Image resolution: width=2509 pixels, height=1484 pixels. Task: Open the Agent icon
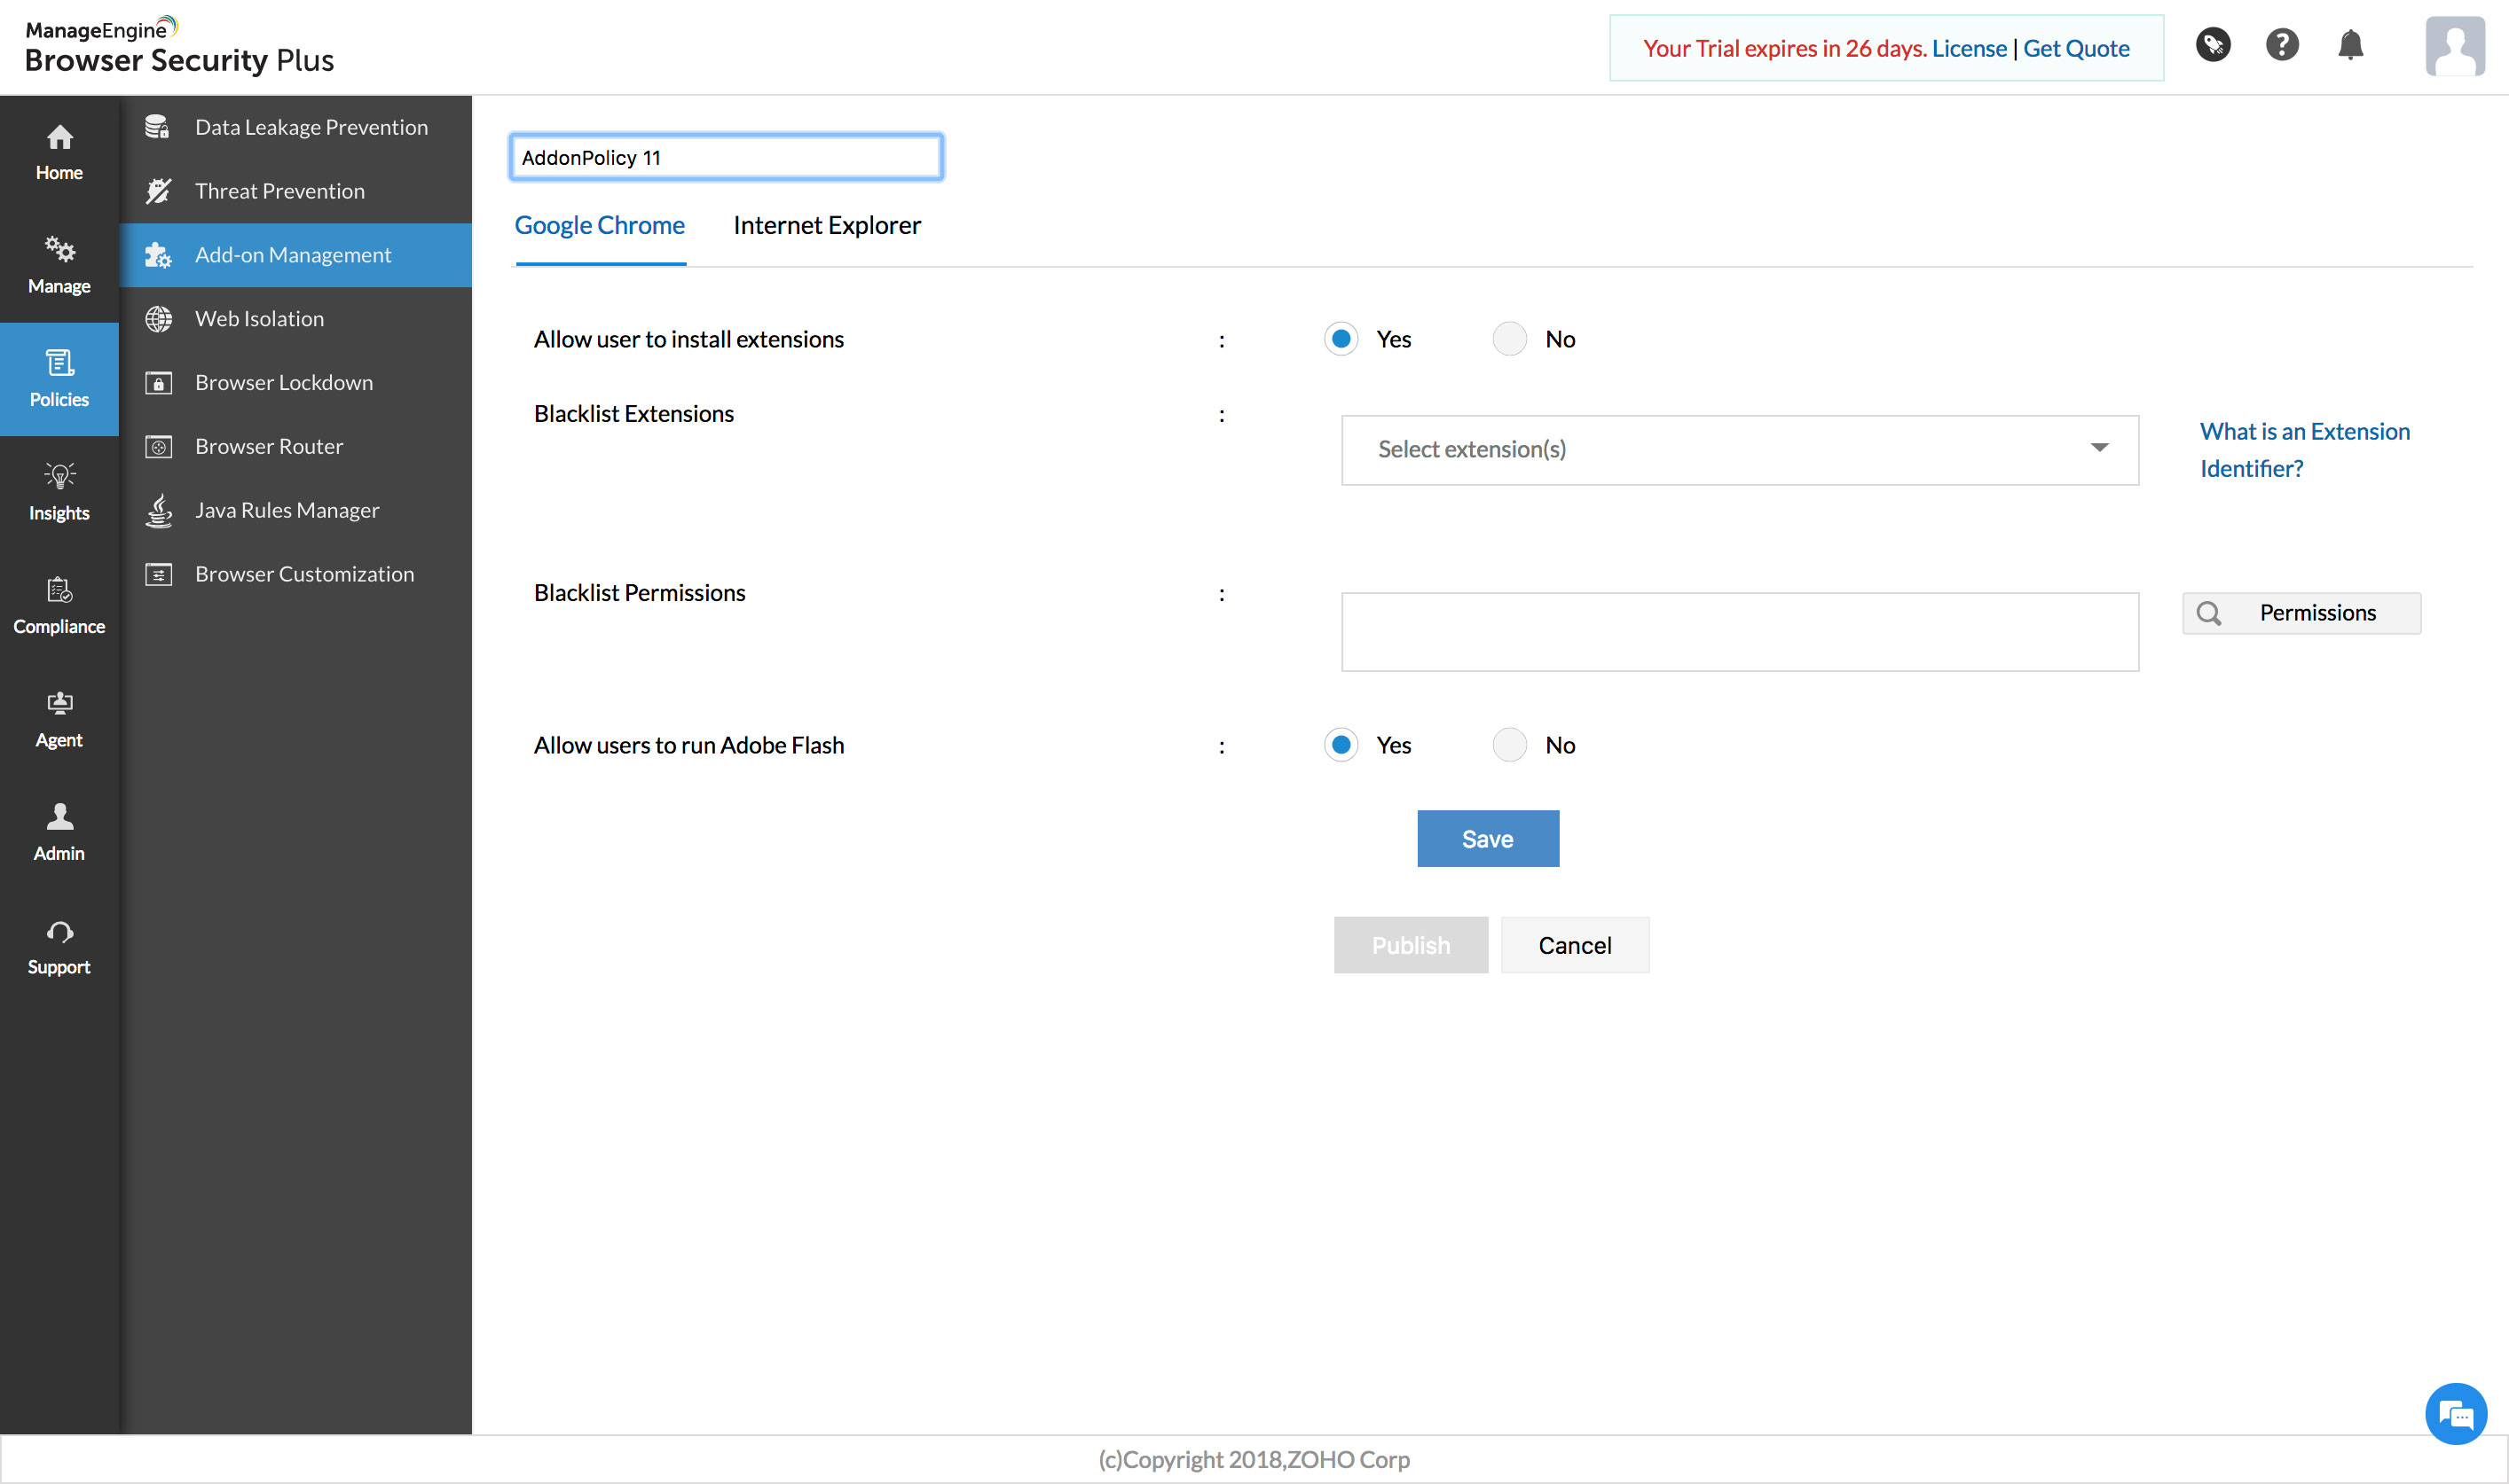59,702
